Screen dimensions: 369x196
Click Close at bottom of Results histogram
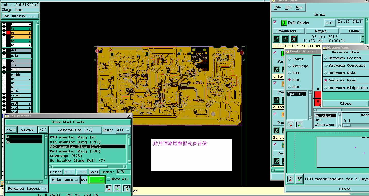[345, 189]
